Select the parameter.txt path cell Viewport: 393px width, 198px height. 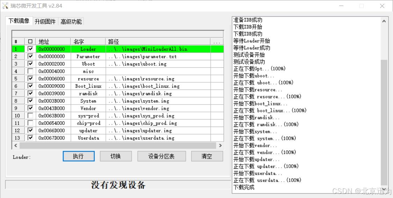point(158,56)
